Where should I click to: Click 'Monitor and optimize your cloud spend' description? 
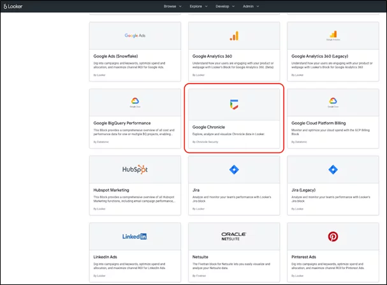[330, 132]
